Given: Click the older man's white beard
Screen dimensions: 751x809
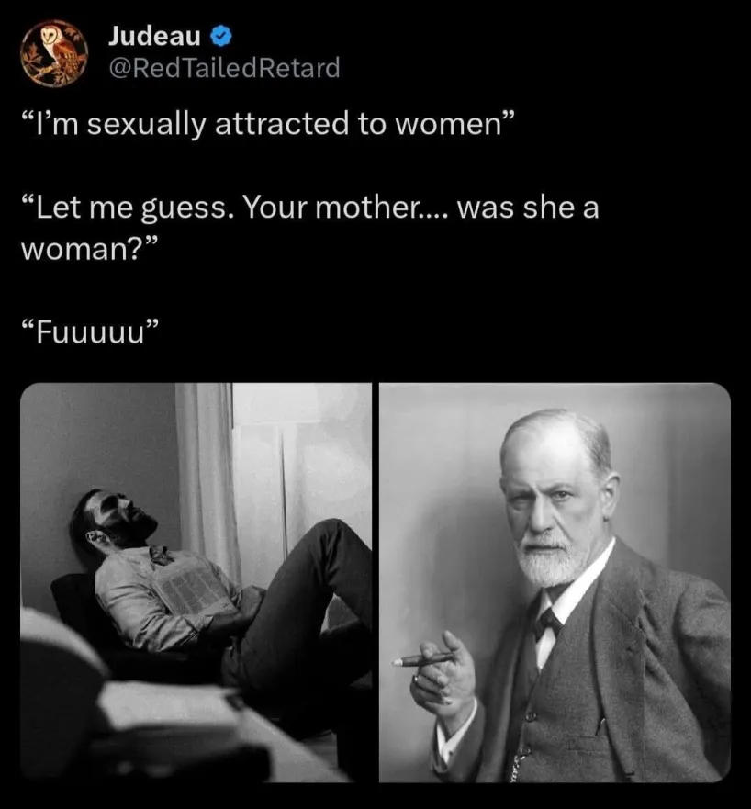Looking at the screenshot, I should coord(553,560).
